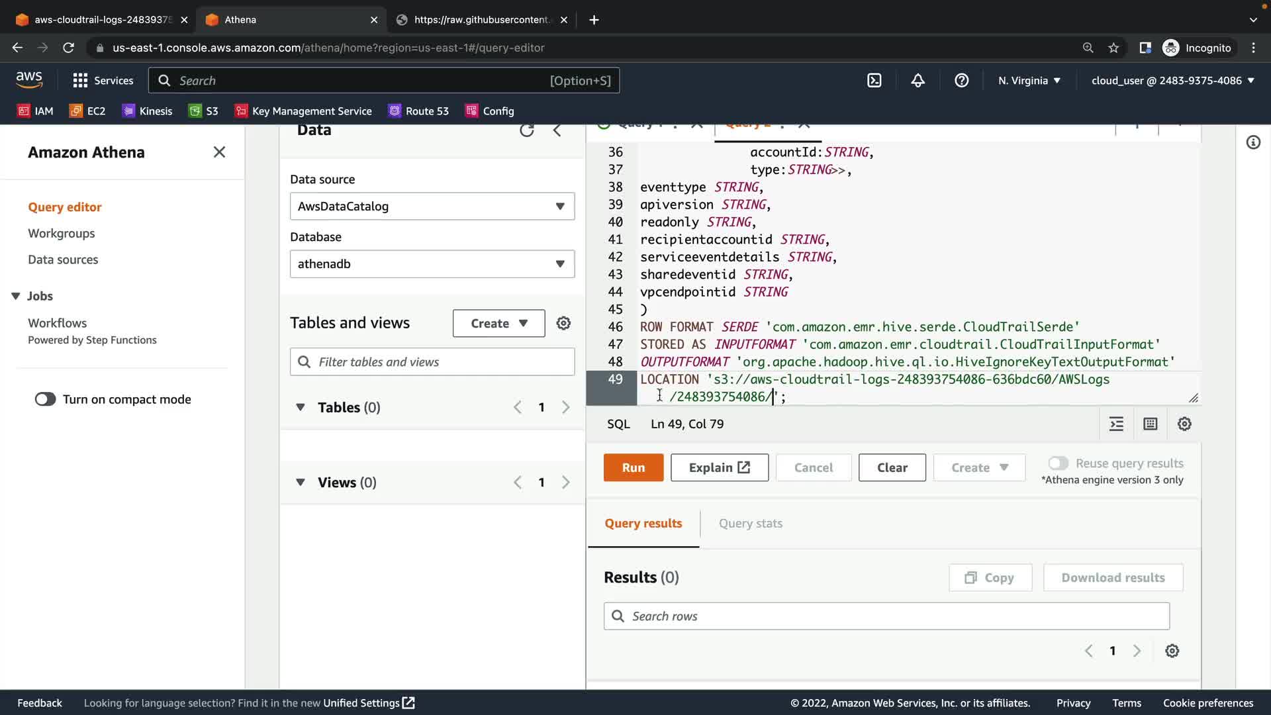Collapse the Jobs navigation group
1271x715 pixels.
[16, 296]
